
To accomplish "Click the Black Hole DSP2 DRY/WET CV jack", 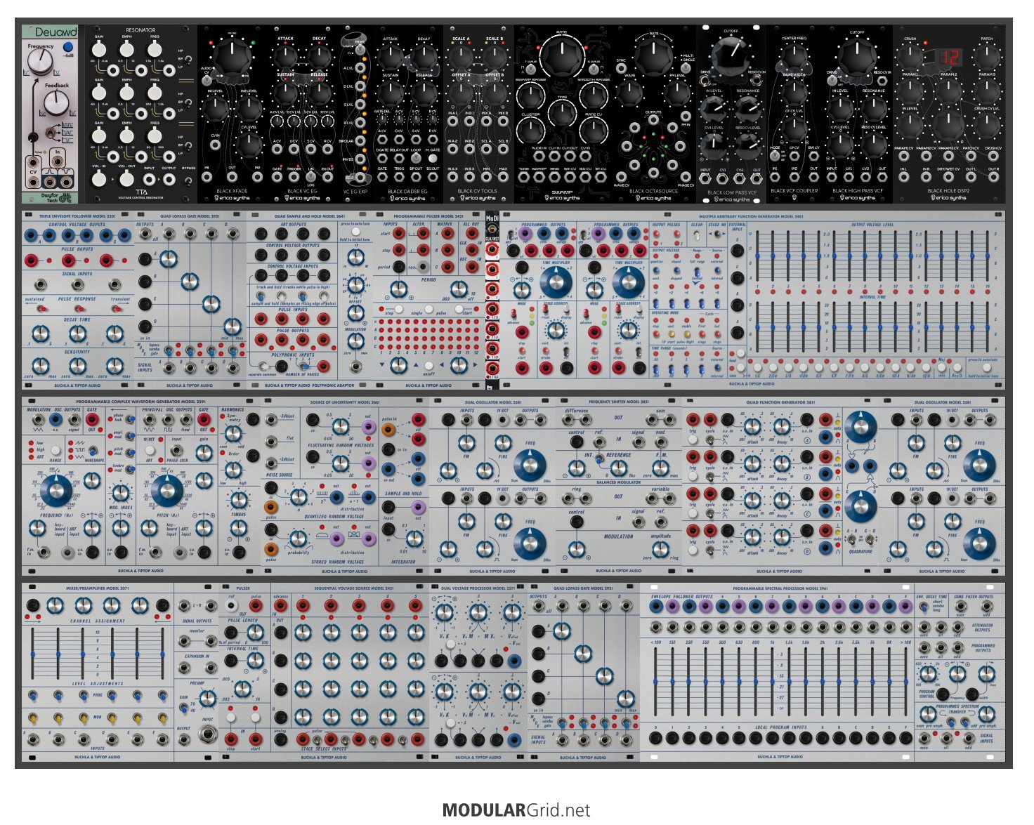I will pyautogui.click(x=948, y=178).
